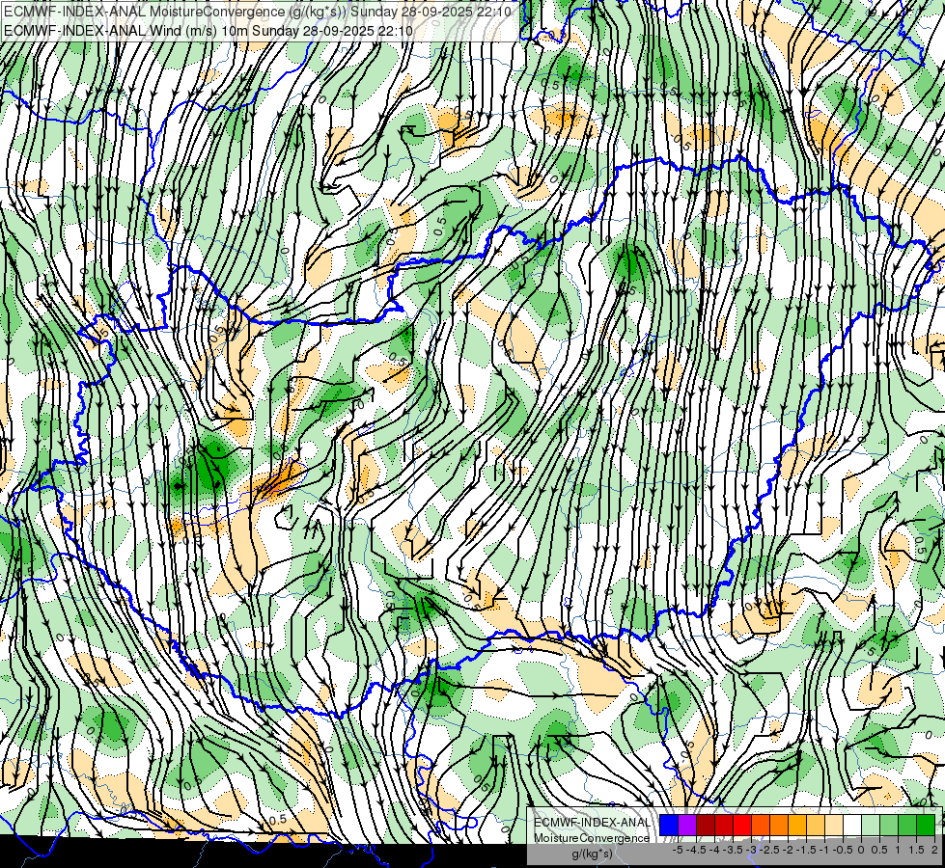Screen dimensions: 945x868
Task: Pick the bright red swatch between -3.5 and -3
Action: [x=742, y=826]
